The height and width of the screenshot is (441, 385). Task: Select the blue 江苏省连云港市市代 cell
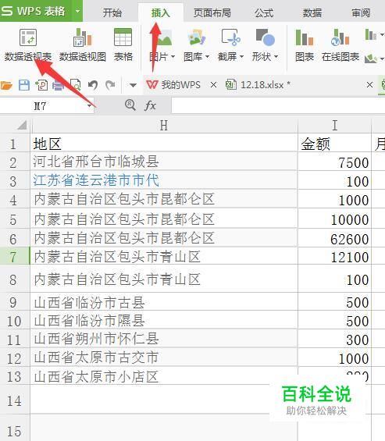pyautogui.click(x=164, y=180)
